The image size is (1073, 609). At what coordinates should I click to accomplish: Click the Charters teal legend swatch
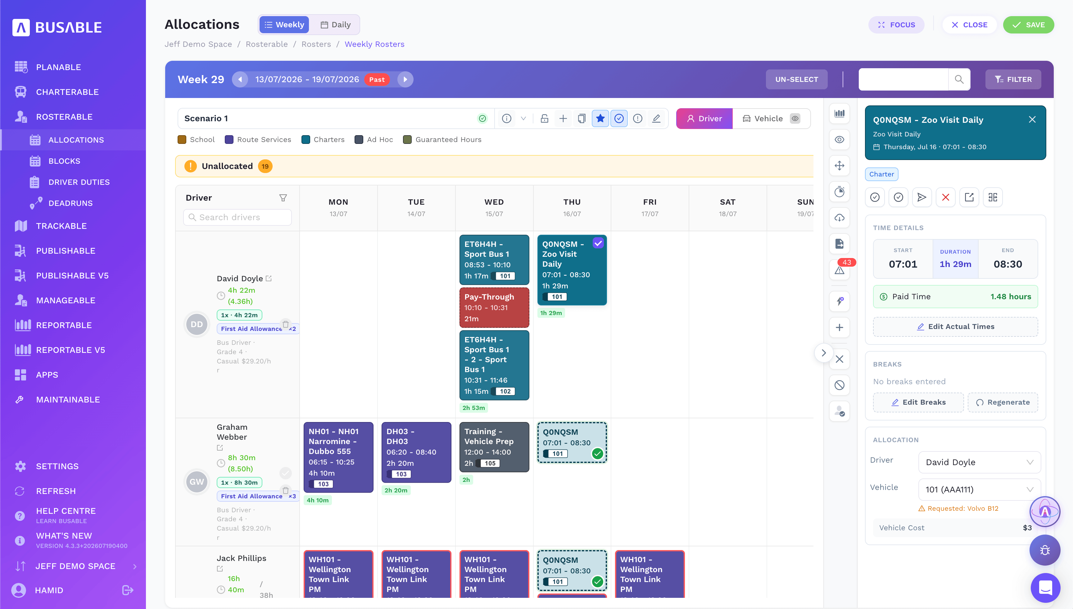tap(305, 140)
